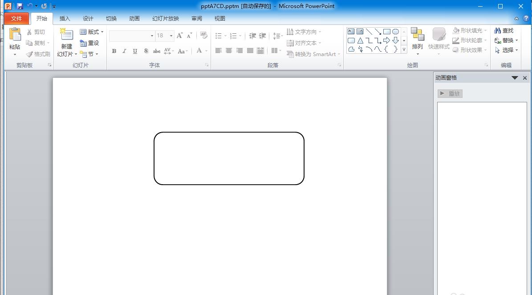Close the Animation Pane (动画窗格)
532x295 pixels.
525,78
